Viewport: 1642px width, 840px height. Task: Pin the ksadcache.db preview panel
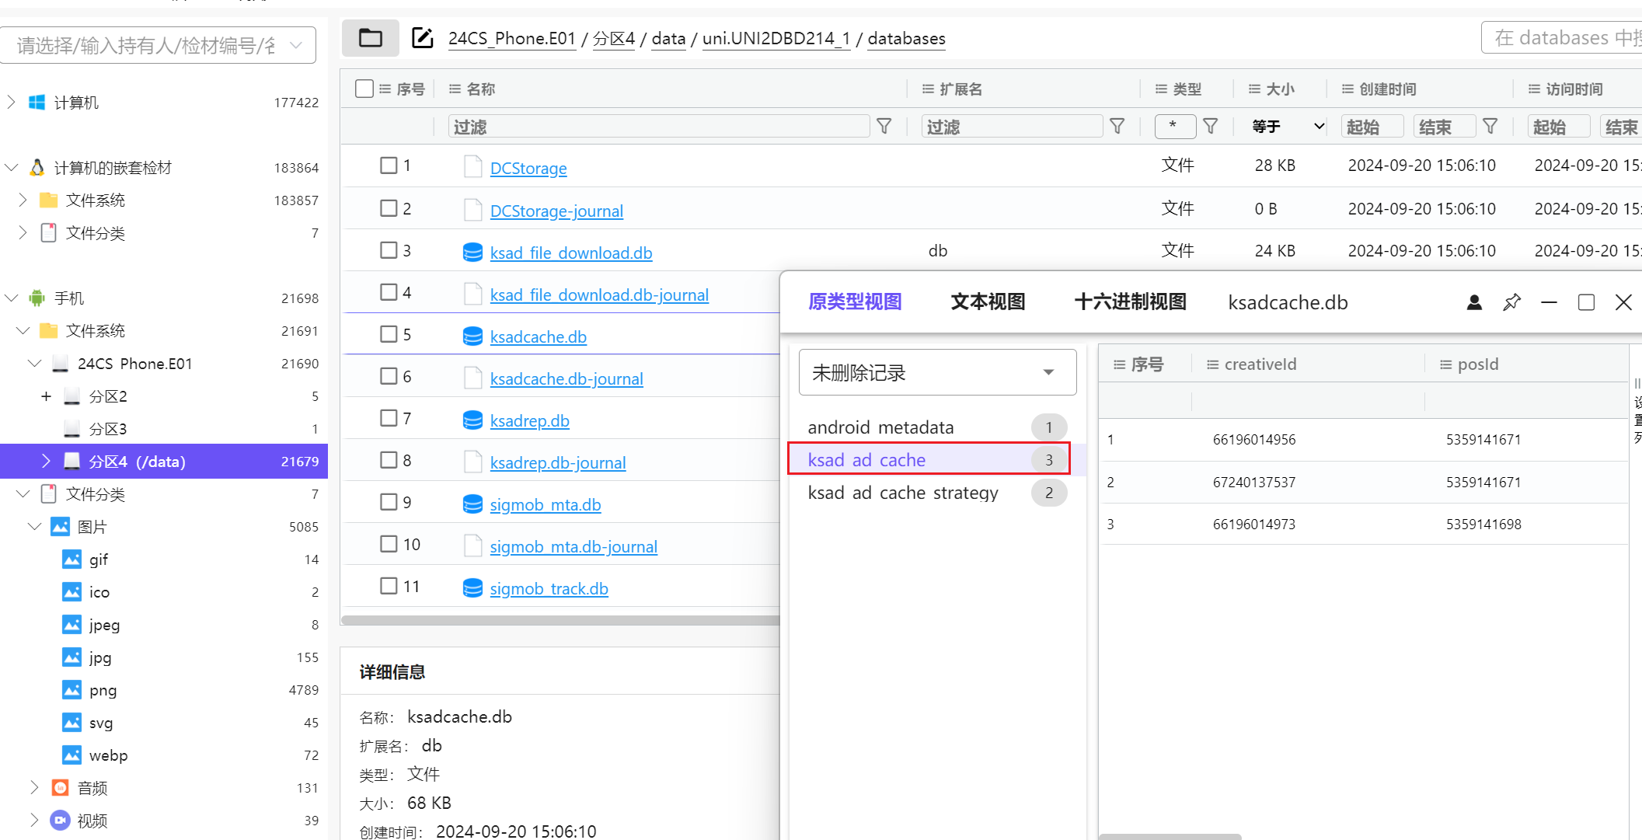pos(1511,302)
